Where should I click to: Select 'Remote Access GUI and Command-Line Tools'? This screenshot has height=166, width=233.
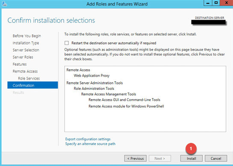(124, 100)
